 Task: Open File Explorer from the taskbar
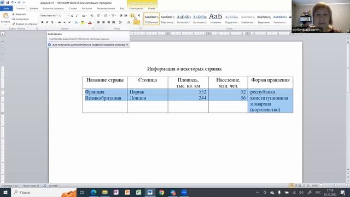(105, 192)
